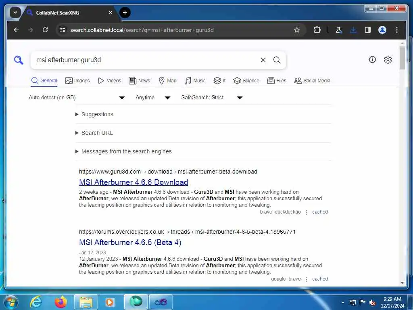Open SearXNG preferences gear icon
This screenshot has width=413, height=310.
coord(388,60)
